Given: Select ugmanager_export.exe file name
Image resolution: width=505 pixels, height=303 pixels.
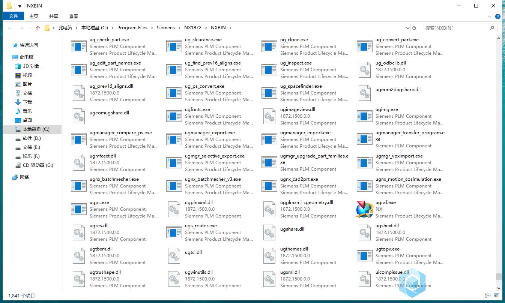Looking at the screenshot, I should [x=210, y=133].
